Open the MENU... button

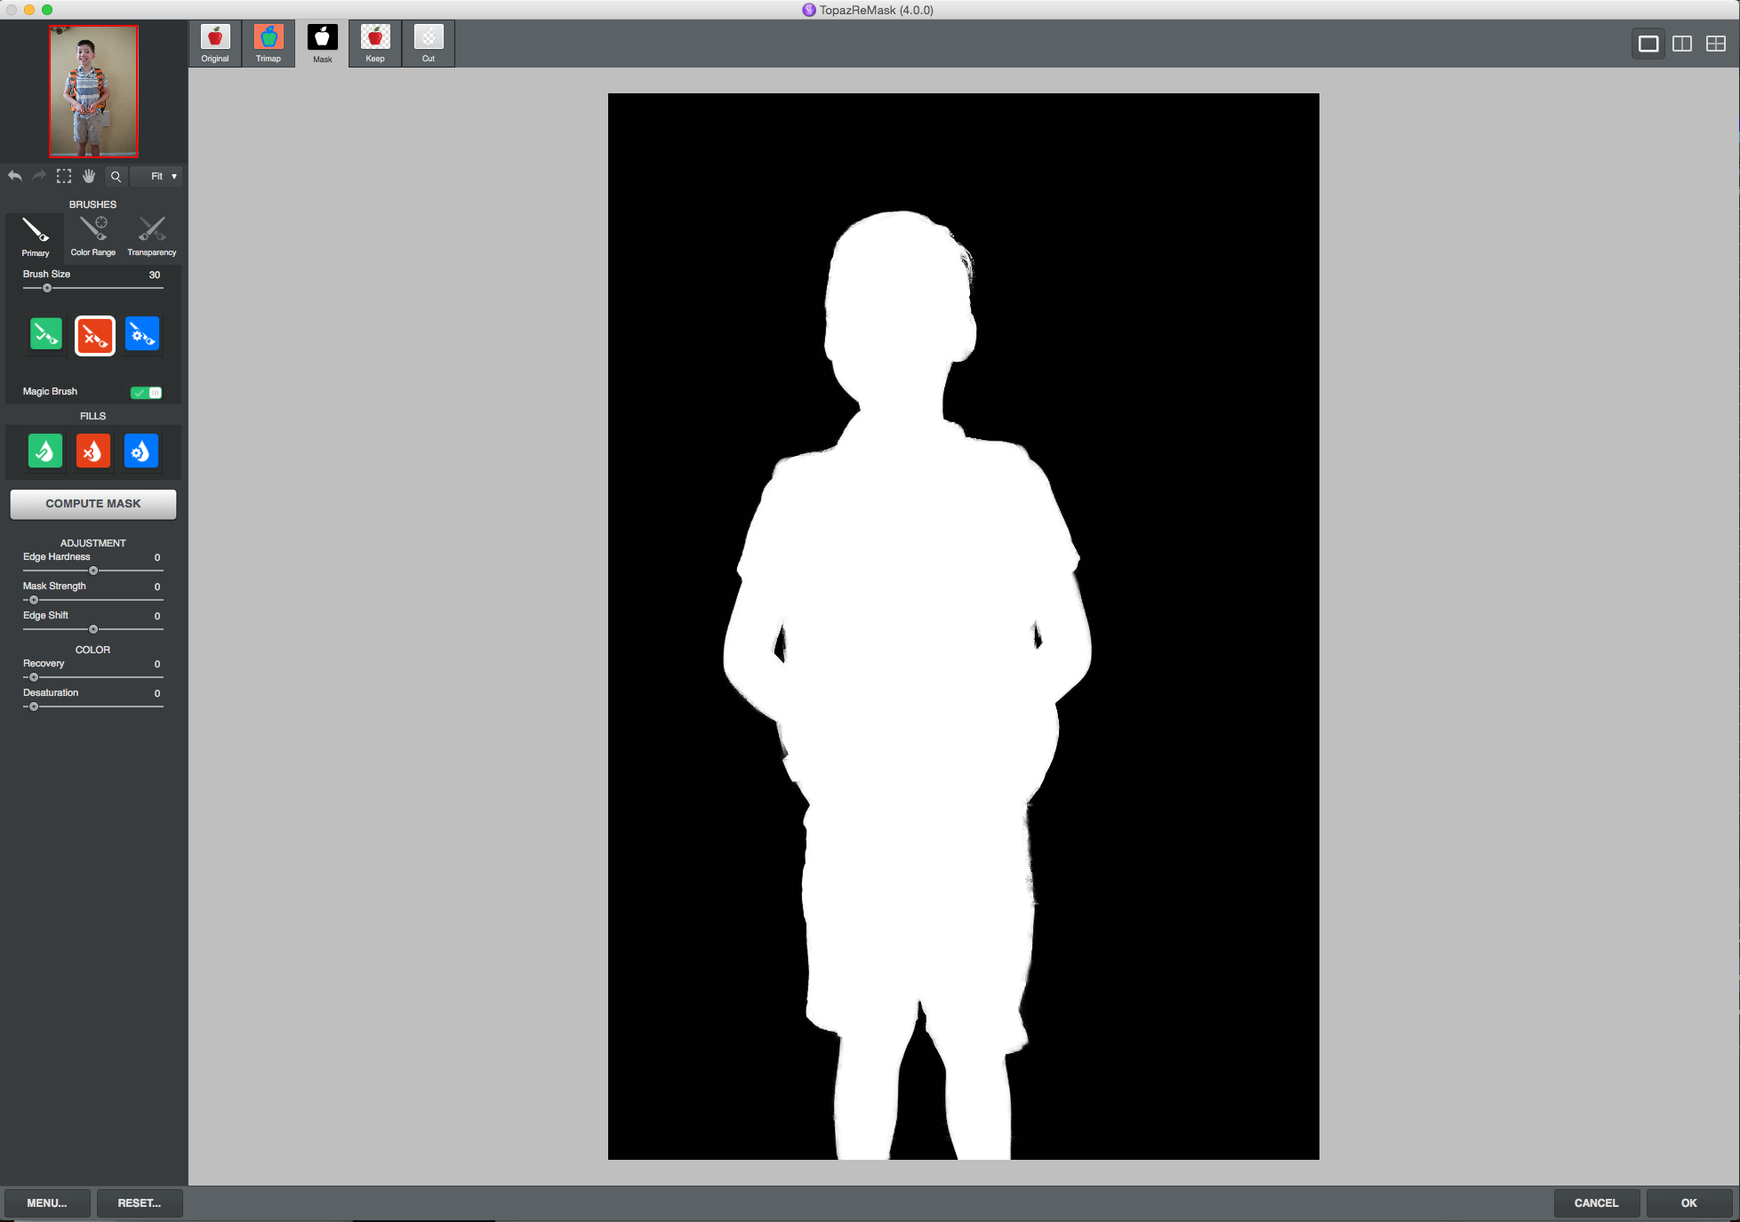(47, 1202)
